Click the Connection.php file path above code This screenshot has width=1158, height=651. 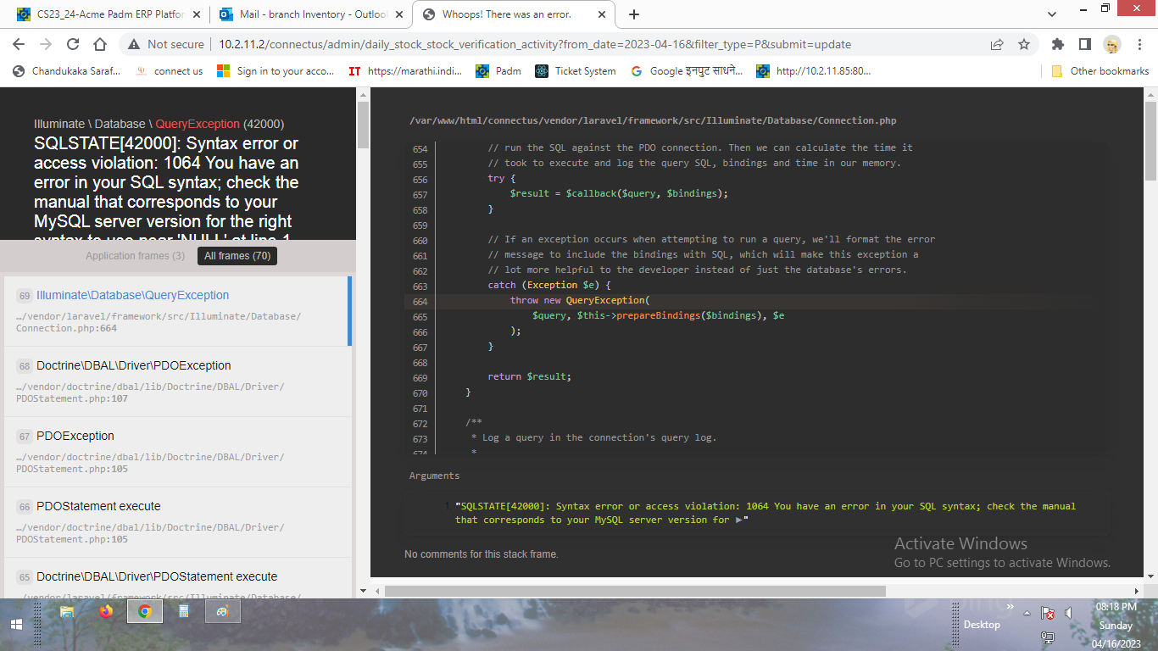[x=653, y=121]
